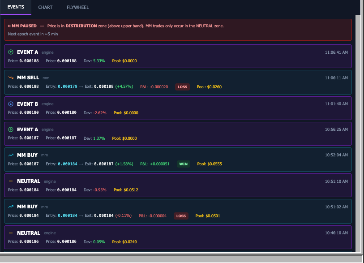This screenshot has width=364, height=263.
Task: Click the EVENT B event title
Action: 27,104
